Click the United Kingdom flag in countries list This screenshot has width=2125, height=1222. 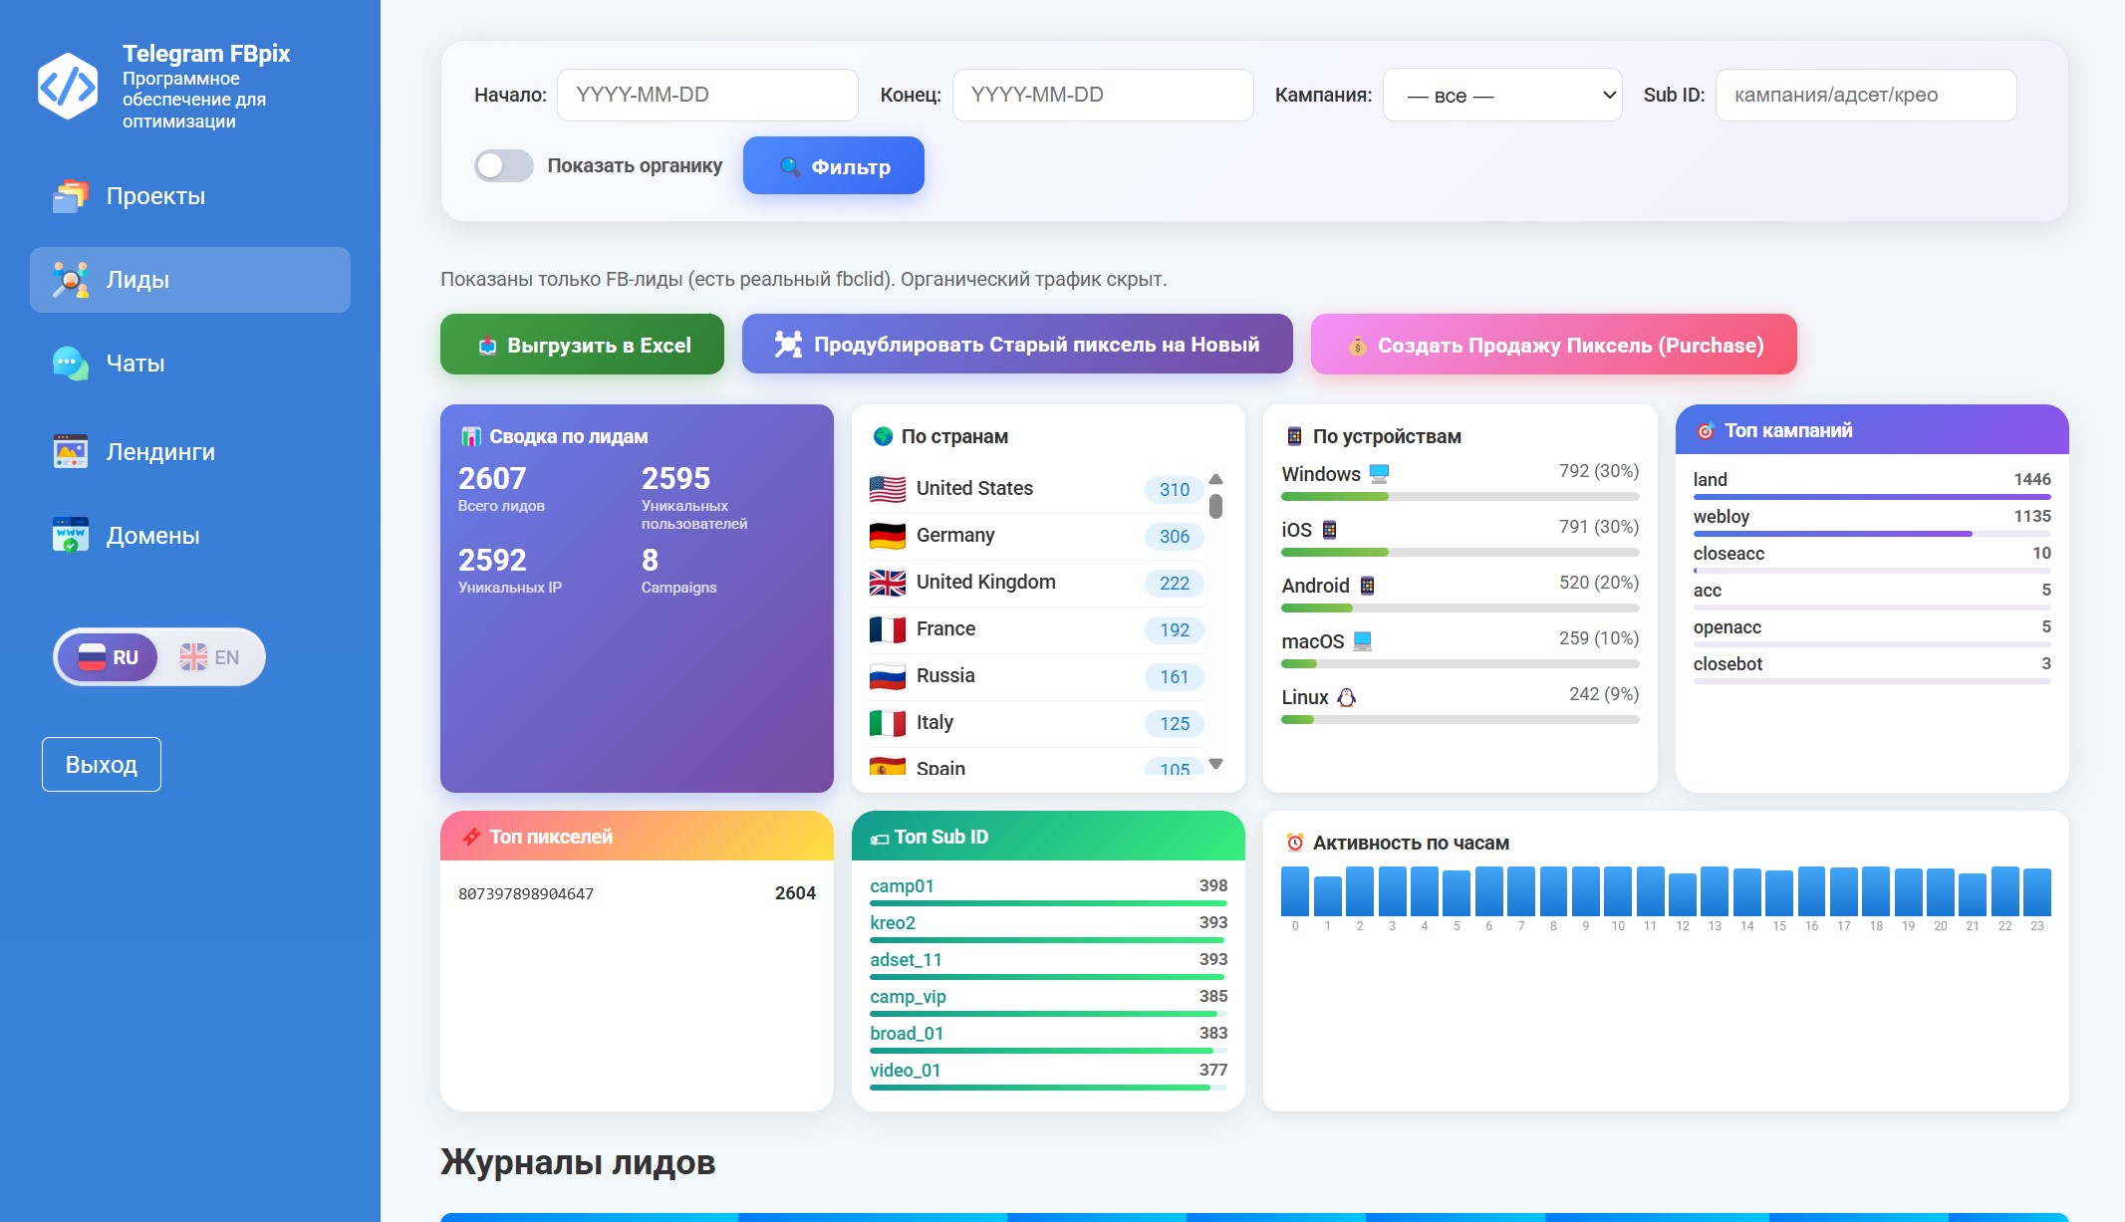[887, 583]
